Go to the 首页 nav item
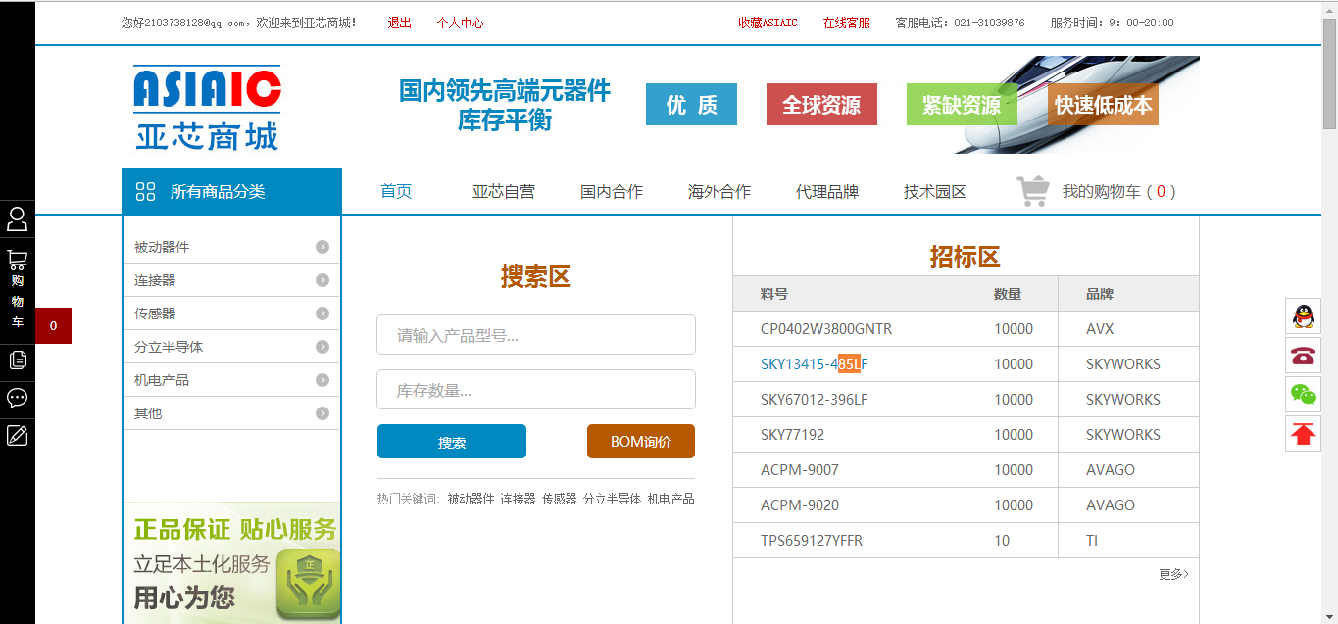This screenshot has height=624, width=1338. (x=396, y=191)
